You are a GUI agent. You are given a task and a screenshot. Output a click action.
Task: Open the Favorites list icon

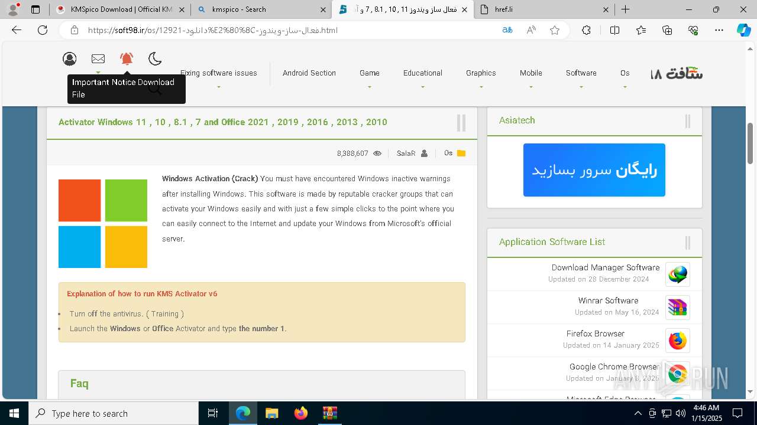(641, 30)
